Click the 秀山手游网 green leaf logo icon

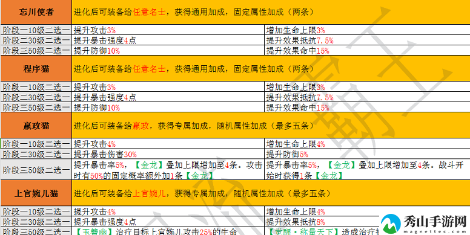click(391, 224)
